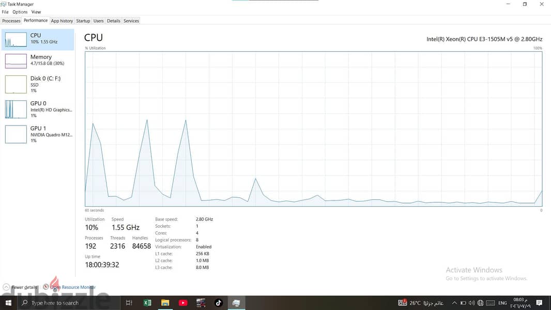Select GPU 0 Intel HD Graphics

point(38,109)
